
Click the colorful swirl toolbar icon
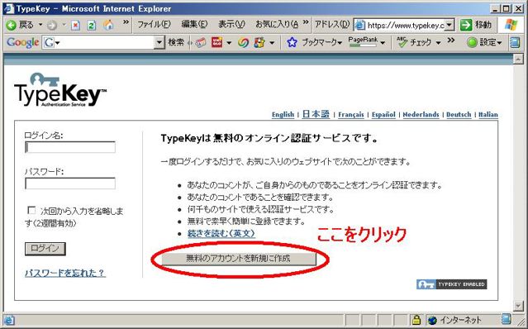point(243,42)
